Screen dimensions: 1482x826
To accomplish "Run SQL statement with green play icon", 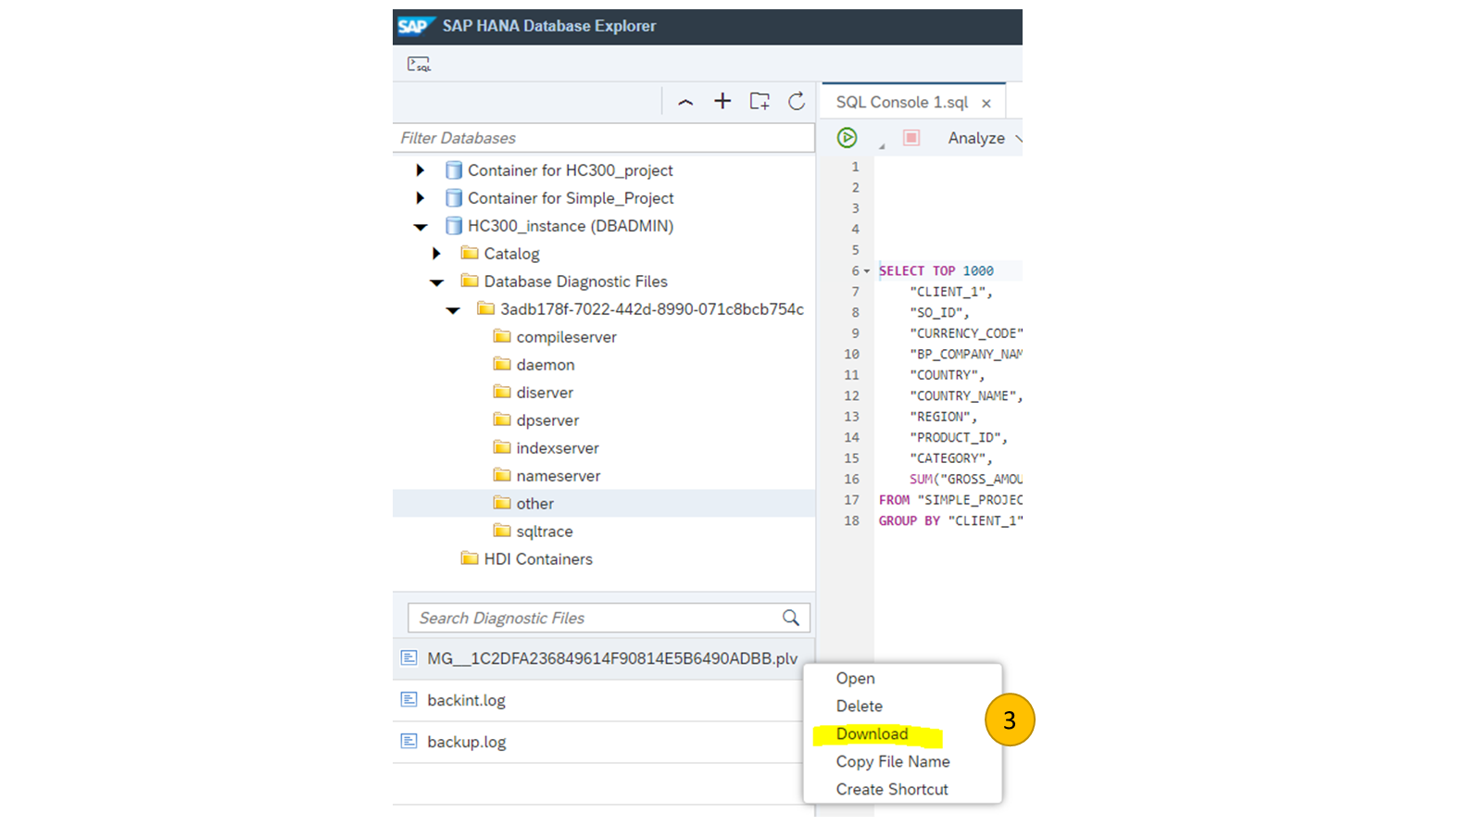I will coord(847,138).
